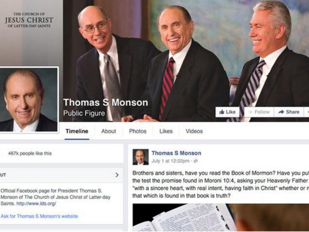Screen dimensions: 309x232
Task: Click the public globe privacy icon
Action: tap(195, 161)
